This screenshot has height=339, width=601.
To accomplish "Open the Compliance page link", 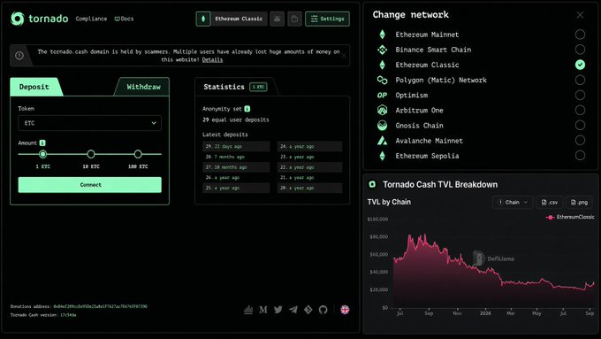I will tap(91, 19).
